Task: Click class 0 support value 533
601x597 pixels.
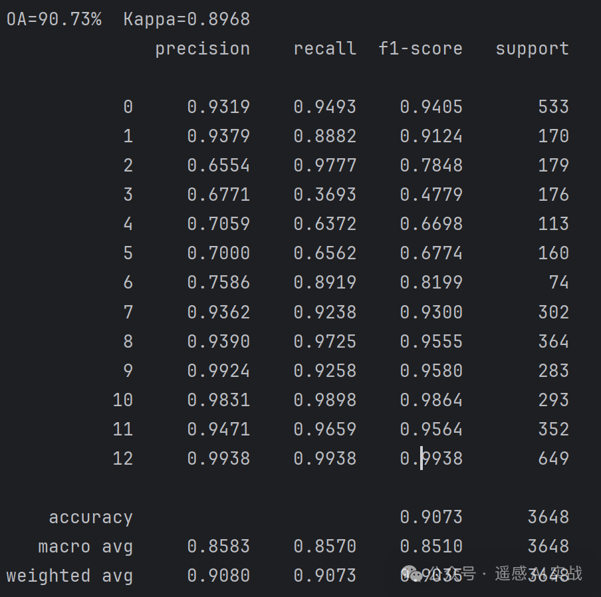Action: pyautogui.click(x=554, y=107)
